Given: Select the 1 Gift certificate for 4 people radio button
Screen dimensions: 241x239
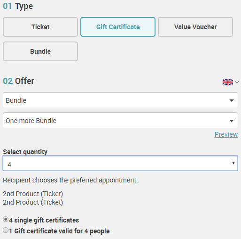Looking at the screenshot, I should 6,231.
